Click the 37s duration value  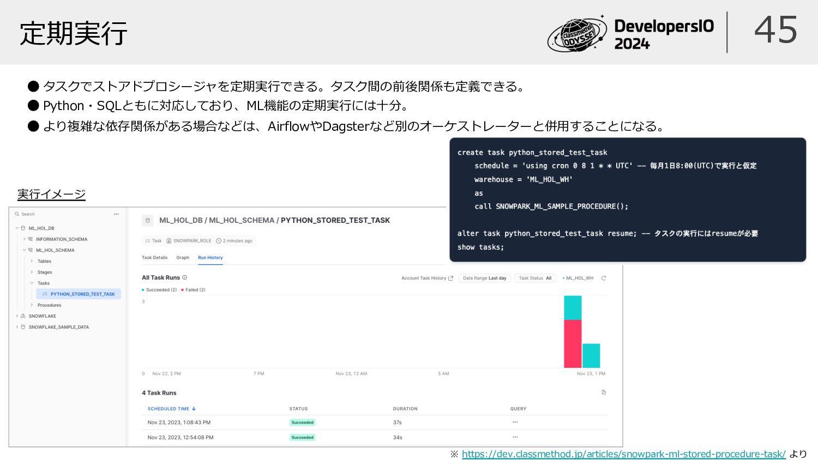[x=397, y=422]
